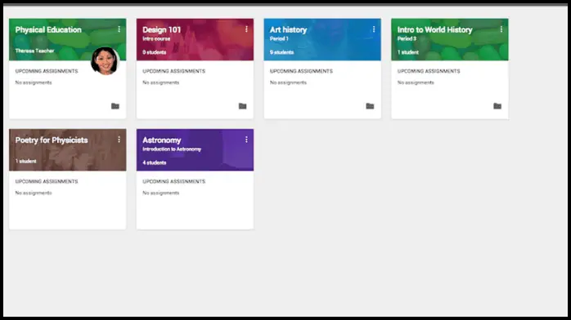Click 'No assignments' on Design 101 card

click(161, 82)
